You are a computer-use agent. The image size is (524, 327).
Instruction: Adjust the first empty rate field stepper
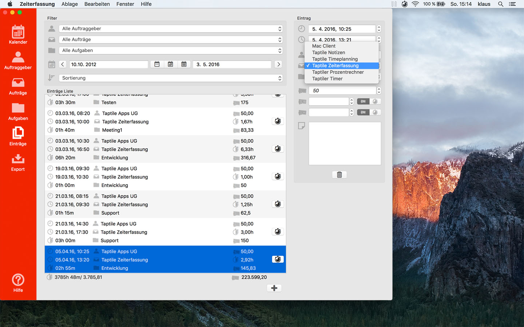click(352, 101)
